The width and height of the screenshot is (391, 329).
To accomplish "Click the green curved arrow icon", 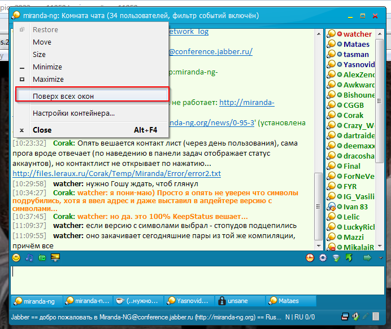I will 349,257.
